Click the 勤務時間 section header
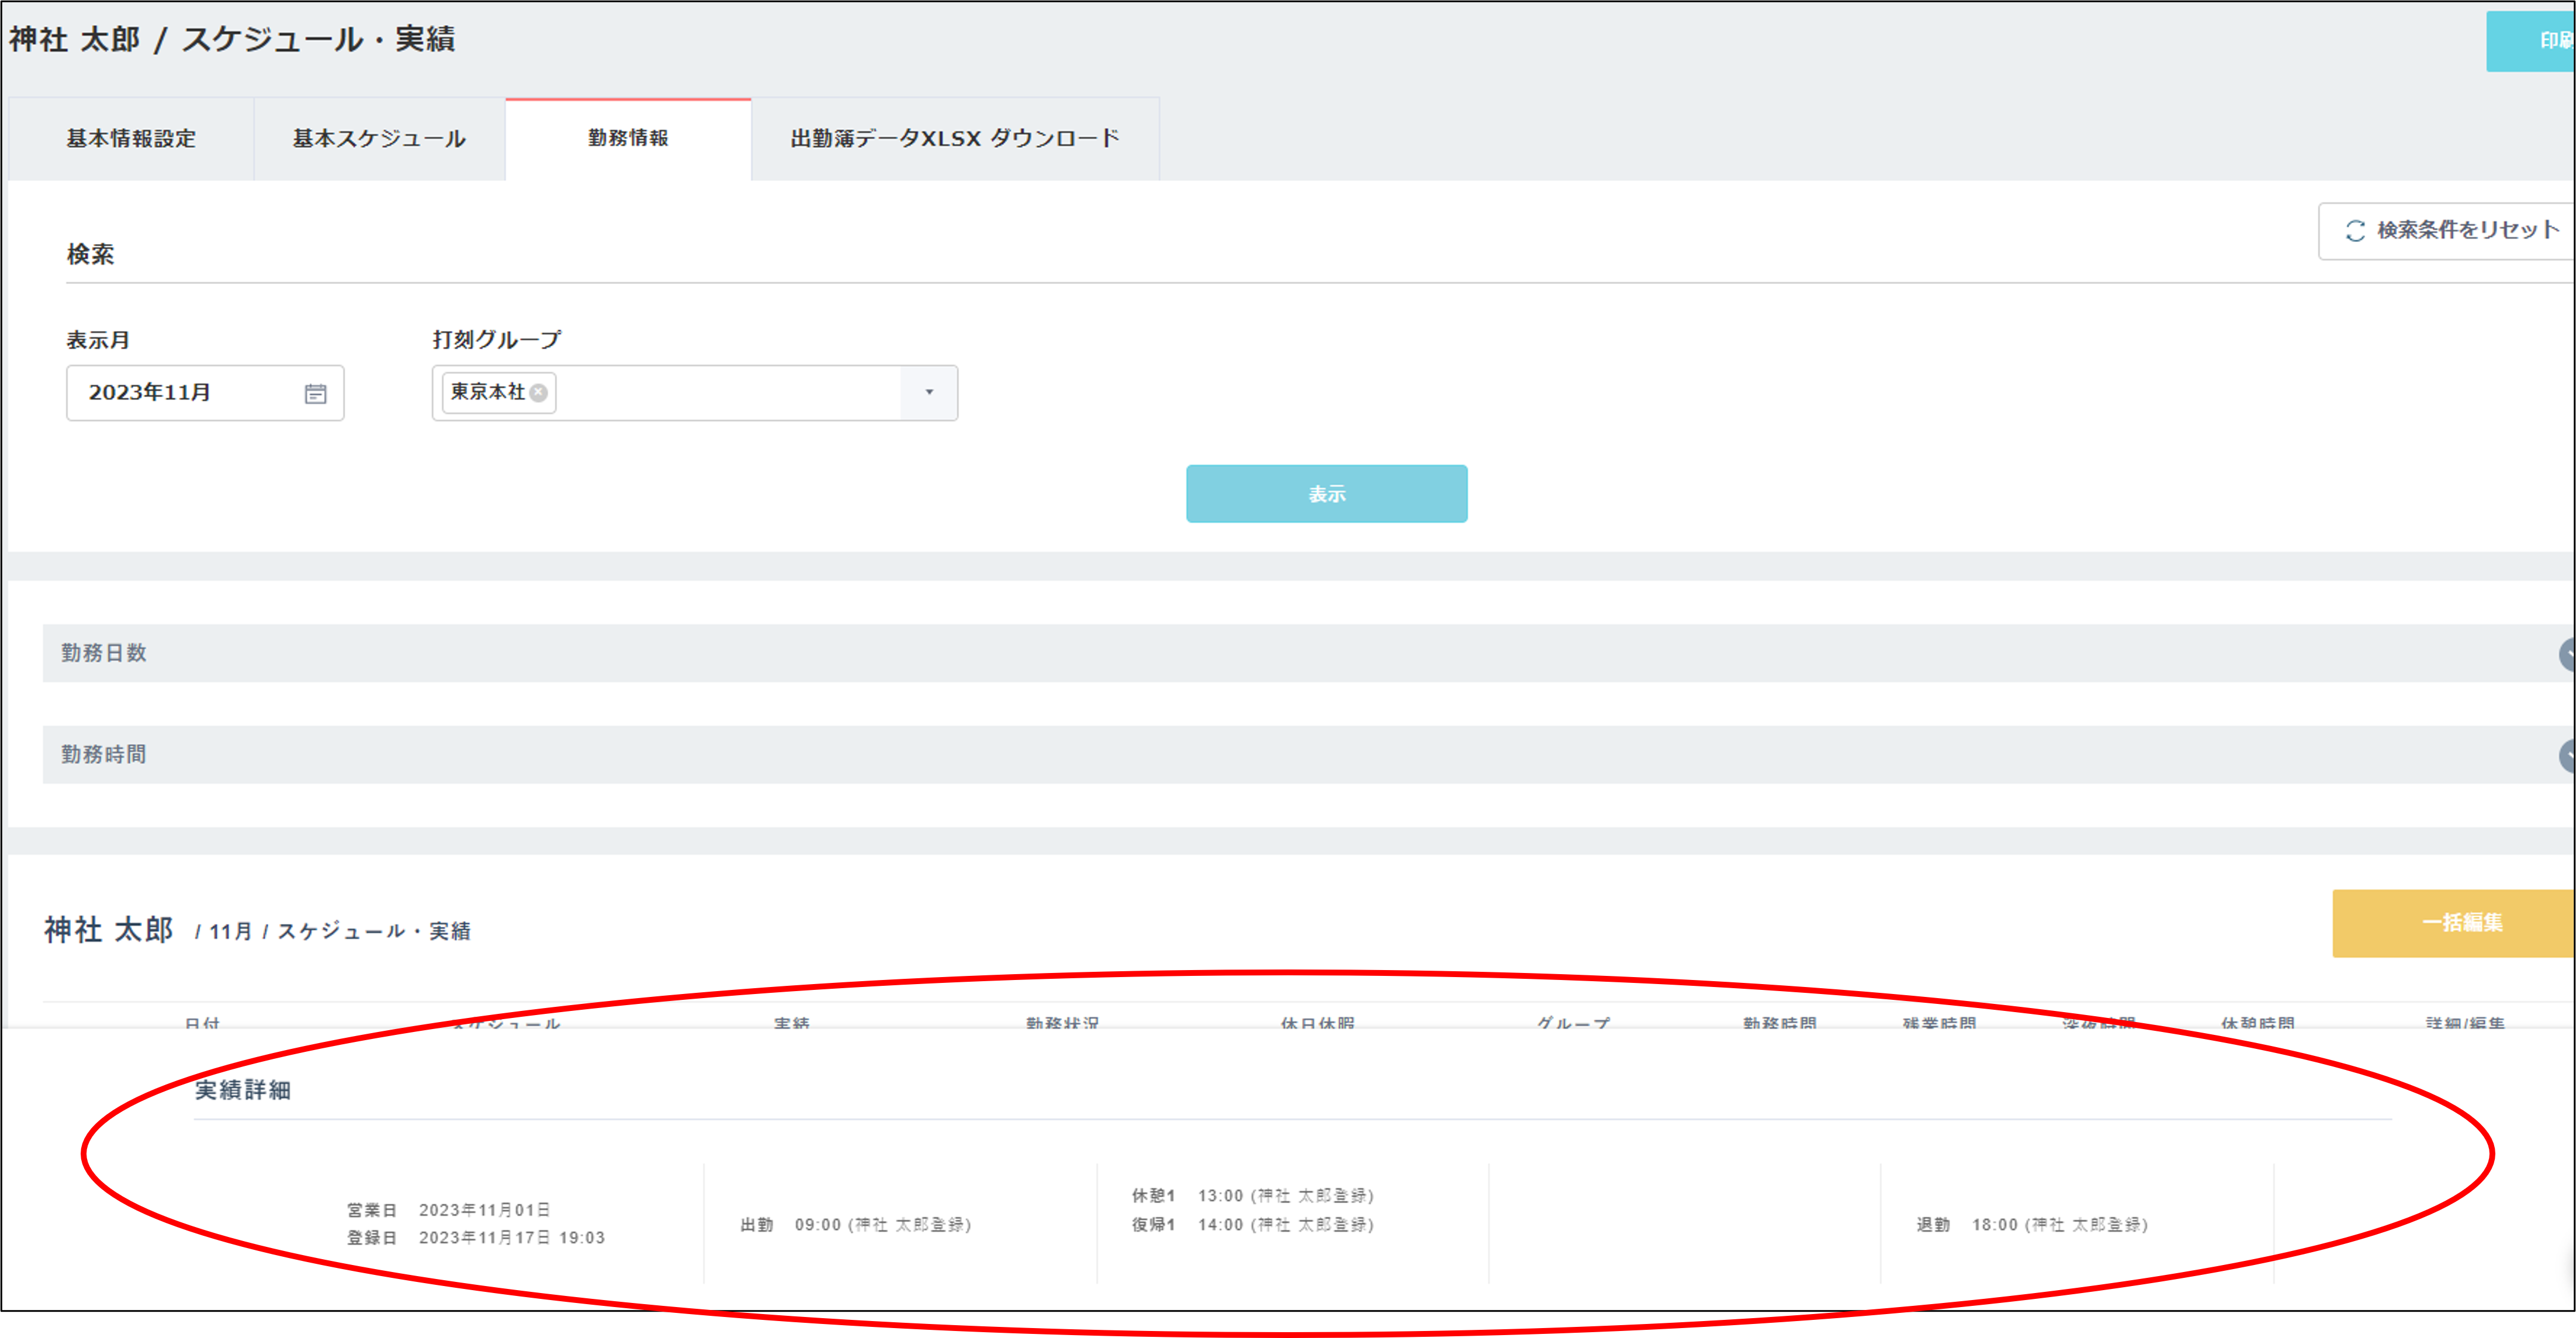This screenshot has height=1338, width=2576. 1308,755
